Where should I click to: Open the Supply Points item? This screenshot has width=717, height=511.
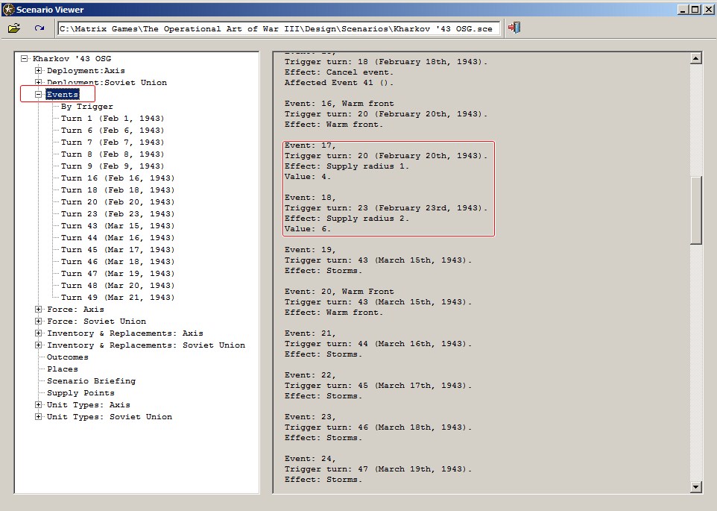(81, 392)
